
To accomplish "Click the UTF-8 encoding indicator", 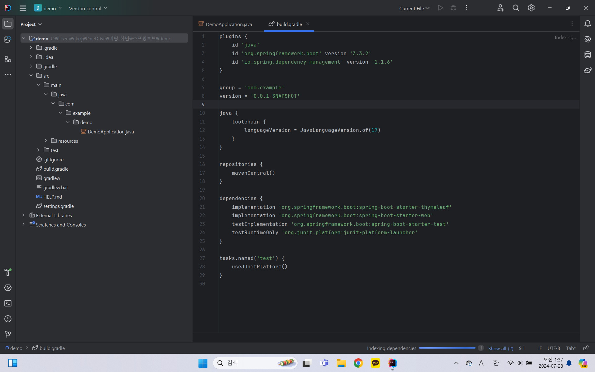I will click(x=553, y=348).
